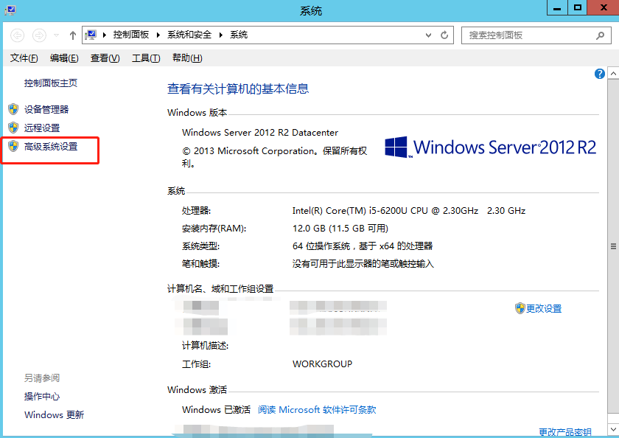Refresh the page with the refresh icon
Image resolution: width=619 pixels, height=438 pixels.
point(444,35)
